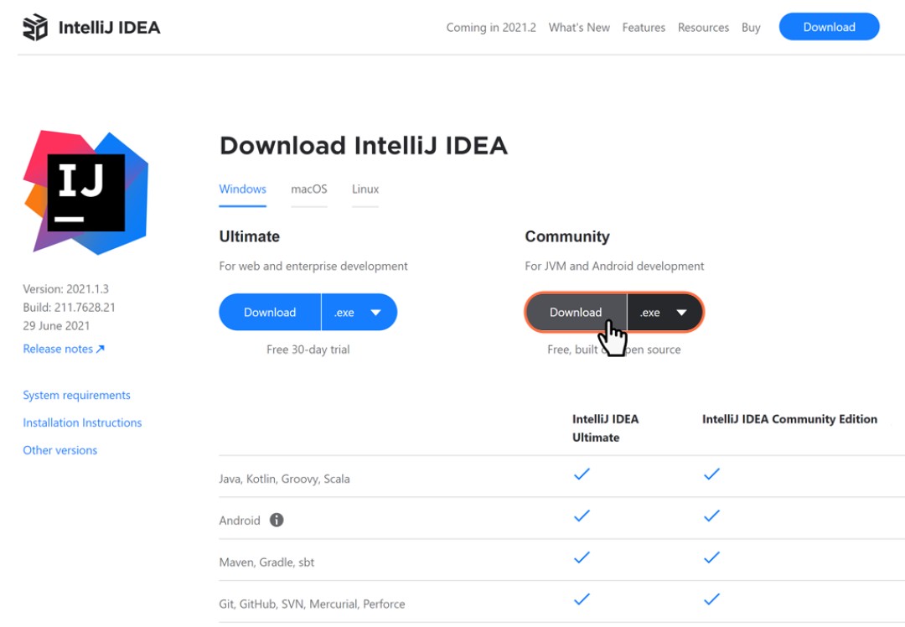Open the Resources menu item
Screen dimensions: 905x627
coord(703,28)
